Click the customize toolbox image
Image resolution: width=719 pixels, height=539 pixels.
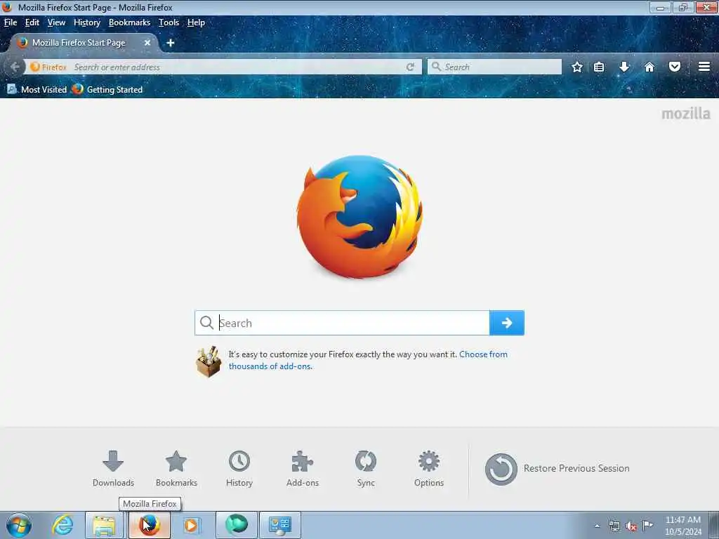pos(209,361)
